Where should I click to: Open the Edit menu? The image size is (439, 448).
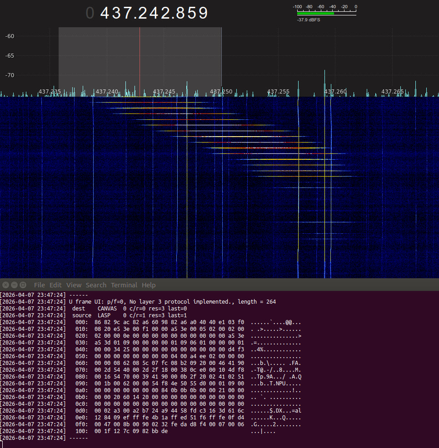point(55,285)
